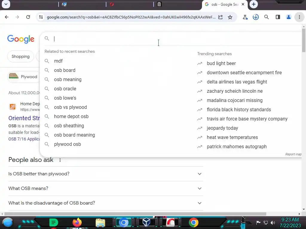Open People also ask options menu
Image resolution: width=306 pixels, height=229 pixels.
pyautogui.click(x=60, y=160)
